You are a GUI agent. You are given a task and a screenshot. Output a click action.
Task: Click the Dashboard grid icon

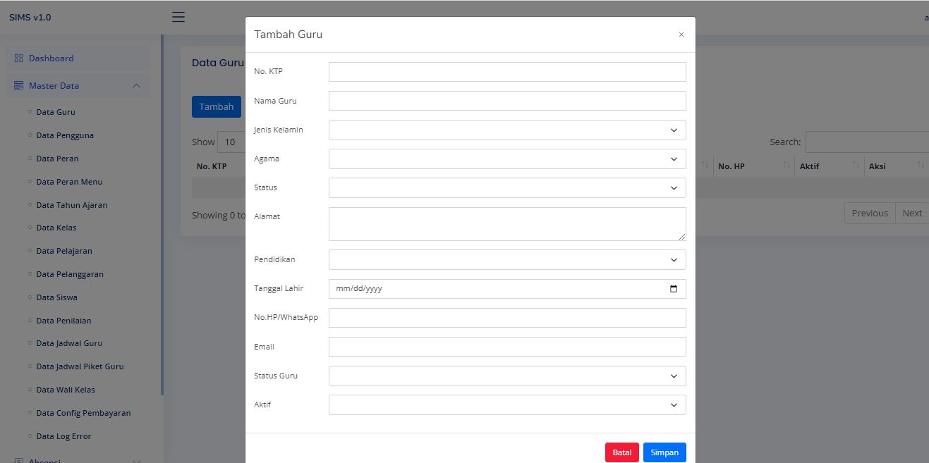(19, 58)
